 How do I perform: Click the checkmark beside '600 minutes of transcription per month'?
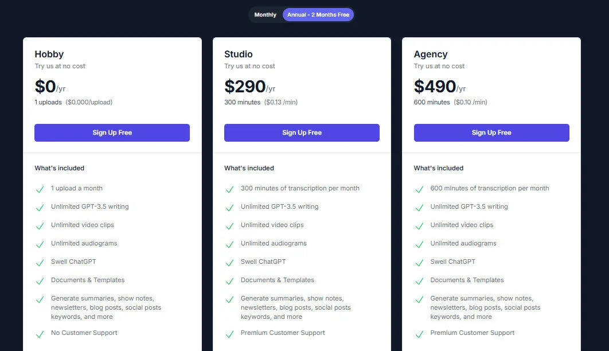pos(419,188)
